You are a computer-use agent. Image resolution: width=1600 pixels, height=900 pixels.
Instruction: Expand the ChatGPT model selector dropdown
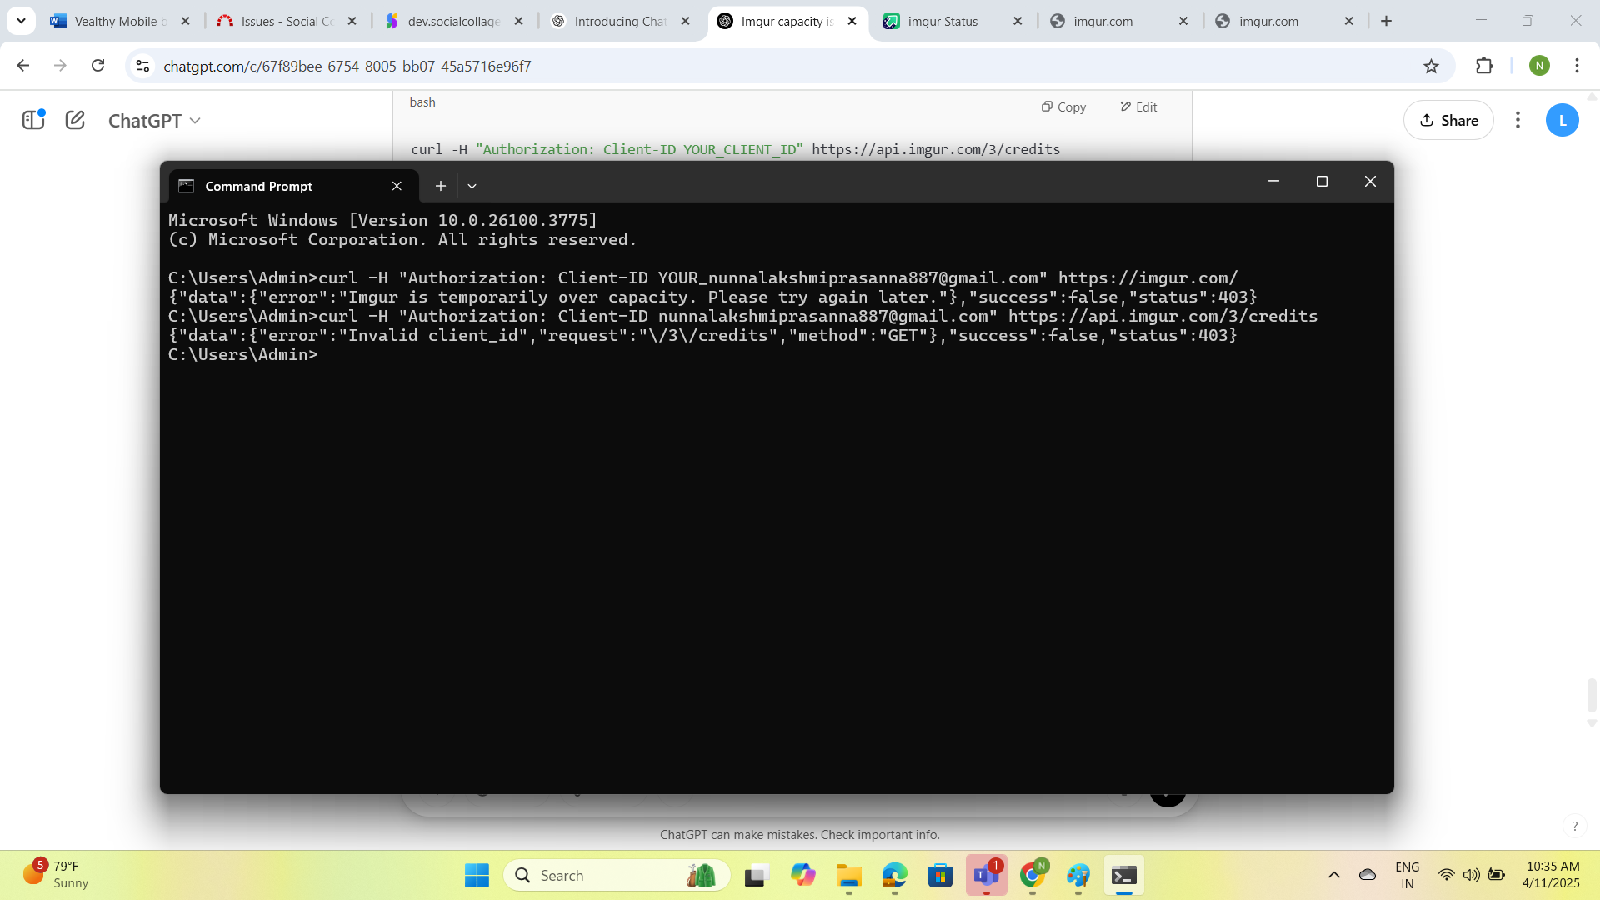pos(155,121)
